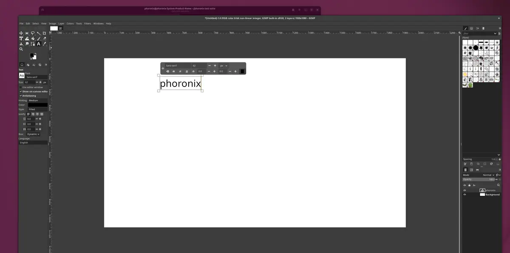Select the Smudge tool
The width and height of the screenshot is (510, 253).
27,44
